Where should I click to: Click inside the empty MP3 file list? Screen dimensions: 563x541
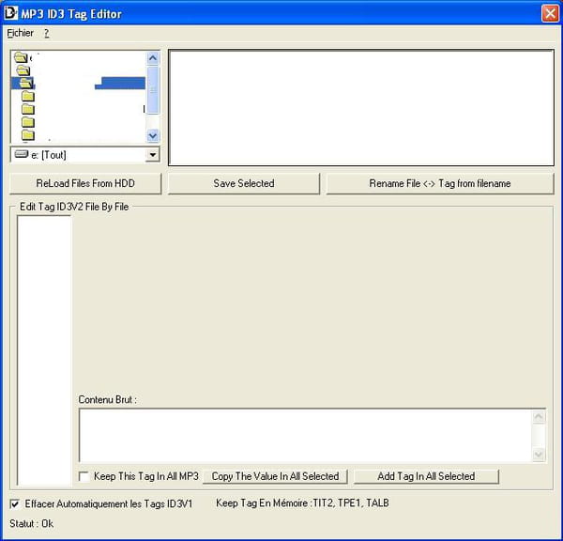tap(361, 108)
